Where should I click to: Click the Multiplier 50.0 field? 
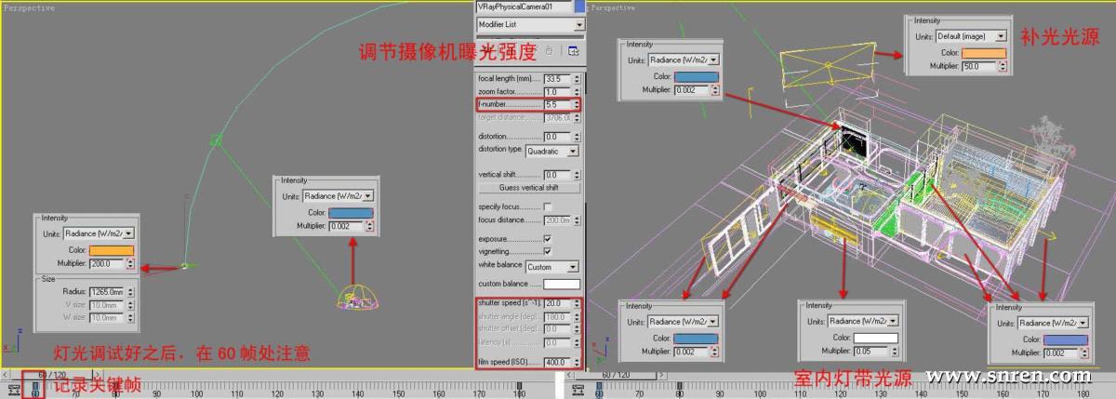point(979,68)
